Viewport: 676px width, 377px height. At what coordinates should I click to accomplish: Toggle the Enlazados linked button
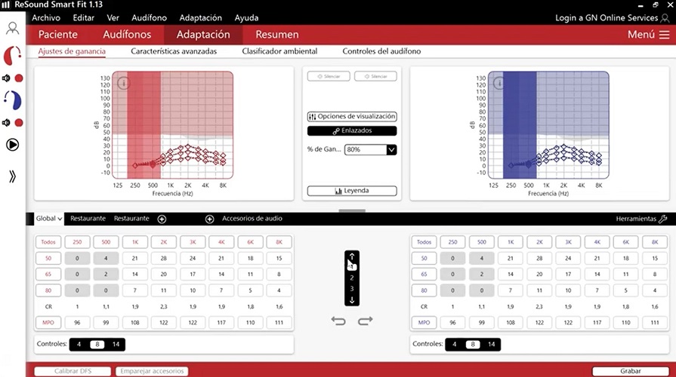(351, 130)
